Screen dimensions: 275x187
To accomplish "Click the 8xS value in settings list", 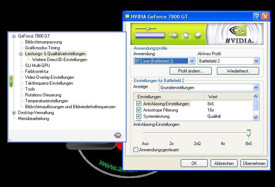I will point(211,104).
